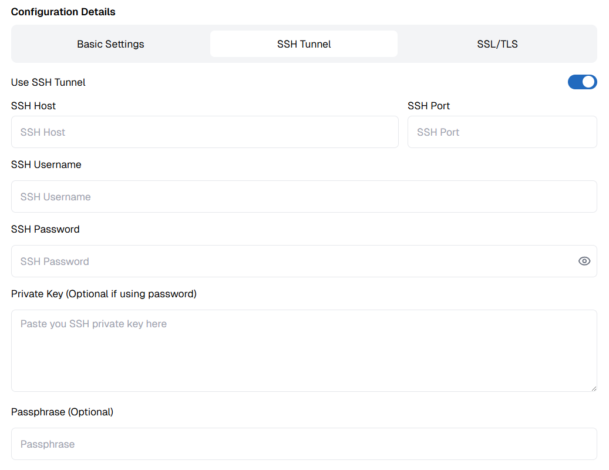
Task: Open the SSL/TLS tab
Action: (497, 43)
